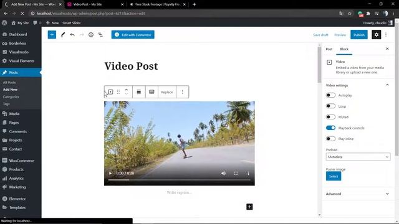Open Categories submenu link

[x=11, y=97]
